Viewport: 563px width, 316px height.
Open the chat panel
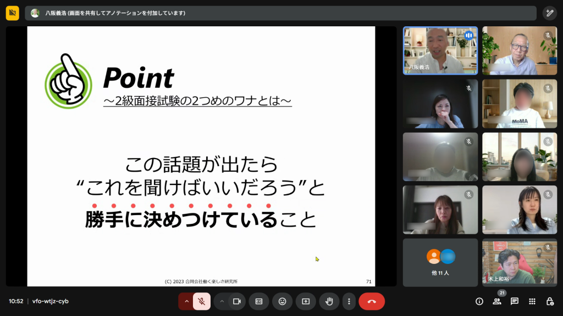coord(515,301)
